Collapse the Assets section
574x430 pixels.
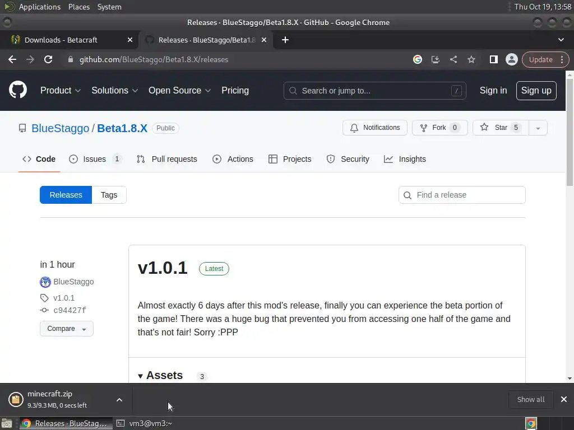160,376
